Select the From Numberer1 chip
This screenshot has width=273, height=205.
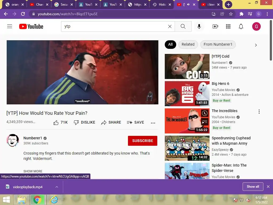(x=218, y=45)
